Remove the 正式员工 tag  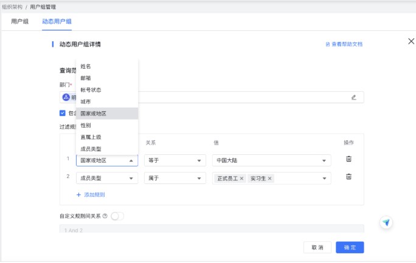coord(241,178)
